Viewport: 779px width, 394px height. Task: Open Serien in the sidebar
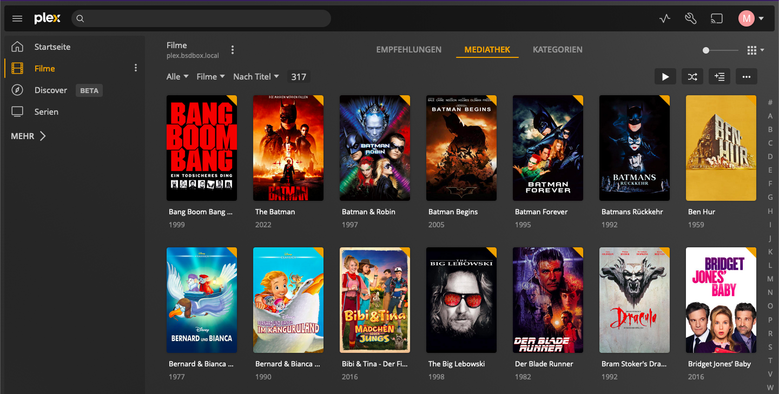point(47,111)
